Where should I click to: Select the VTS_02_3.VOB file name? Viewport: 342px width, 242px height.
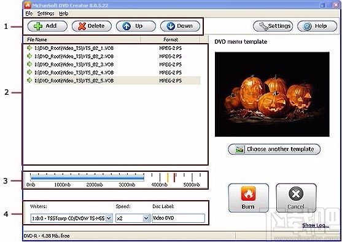point(74,64)
